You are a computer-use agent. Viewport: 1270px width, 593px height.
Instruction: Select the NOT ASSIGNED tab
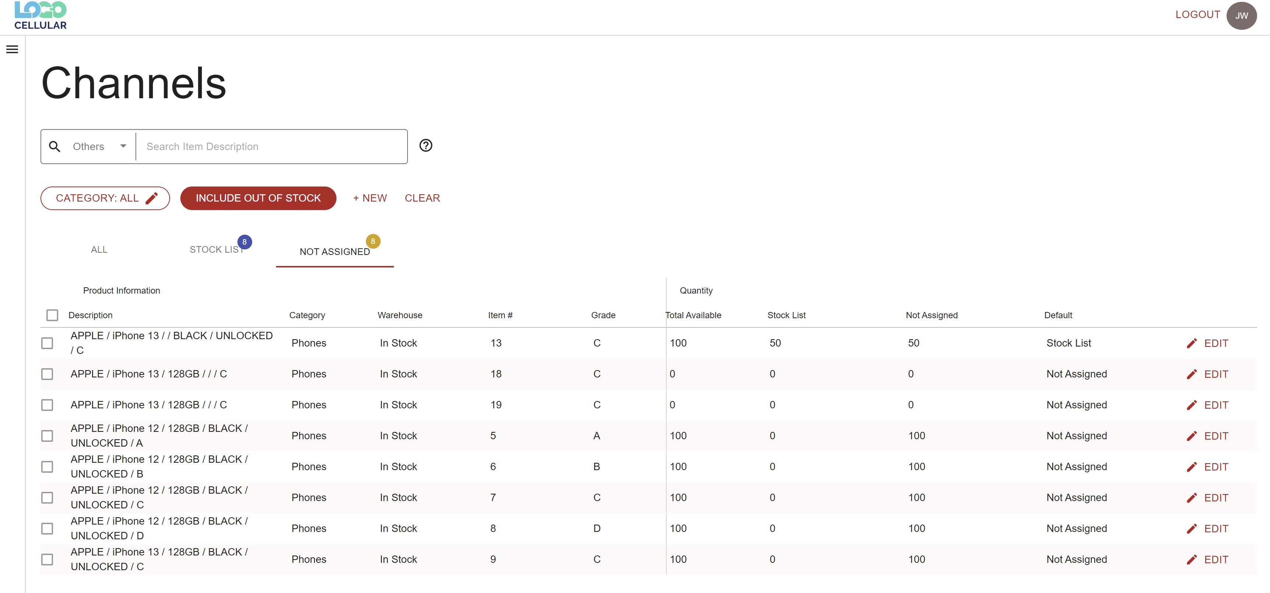coord(335,252)
